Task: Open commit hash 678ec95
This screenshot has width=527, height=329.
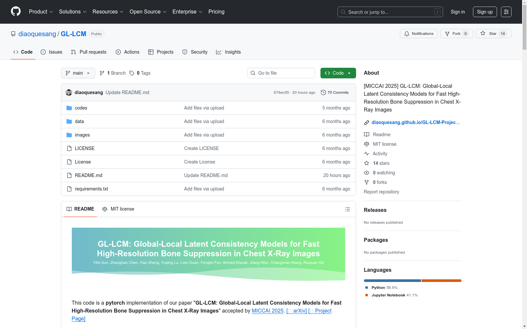Action: pos(281,92)
